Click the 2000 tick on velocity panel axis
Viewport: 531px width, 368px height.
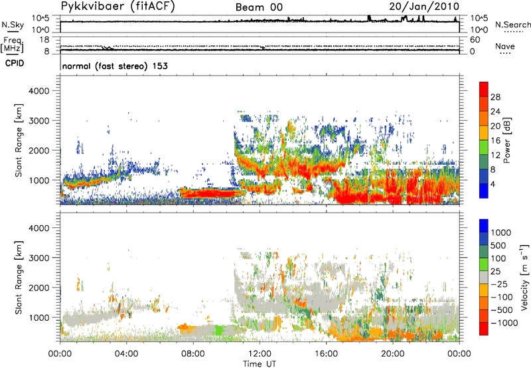pyautogui.click(x=39, y=288)
